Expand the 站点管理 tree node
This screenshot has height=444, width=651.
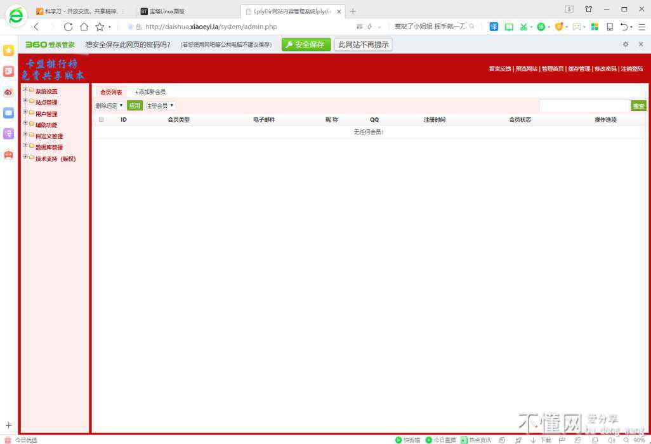(x=25, y=100)
